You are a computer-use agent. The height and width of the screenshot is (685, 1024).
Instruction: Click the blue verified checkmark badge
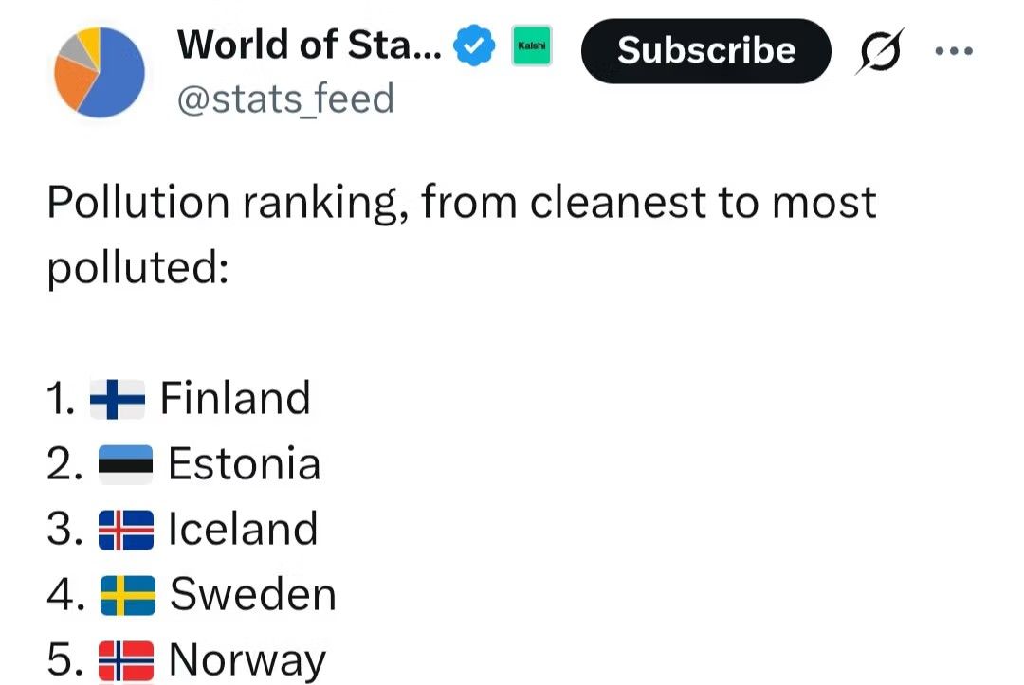point(475,45)
